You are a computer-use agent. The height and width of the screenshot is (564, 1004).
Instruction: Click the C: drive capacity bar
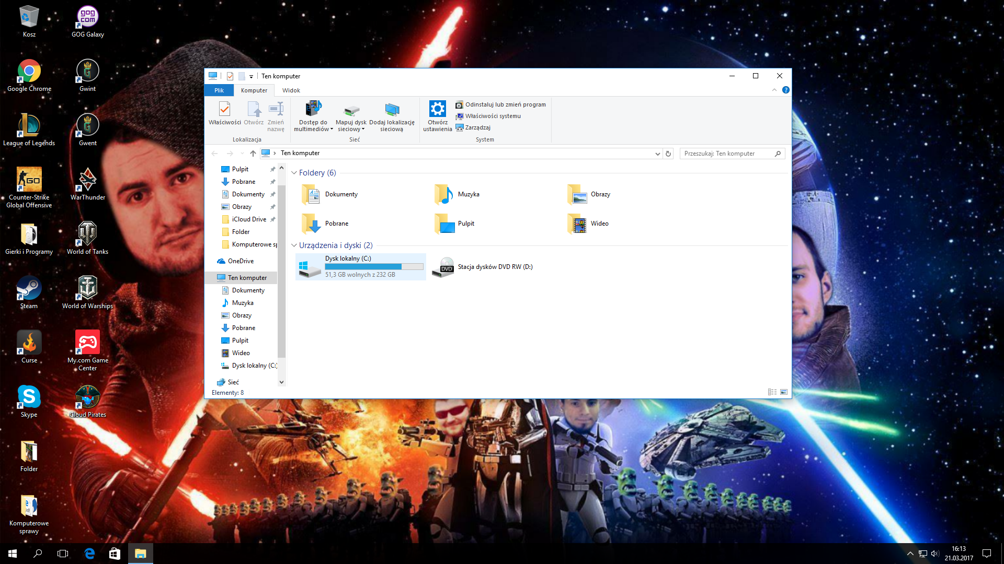(x=374, y=267)
